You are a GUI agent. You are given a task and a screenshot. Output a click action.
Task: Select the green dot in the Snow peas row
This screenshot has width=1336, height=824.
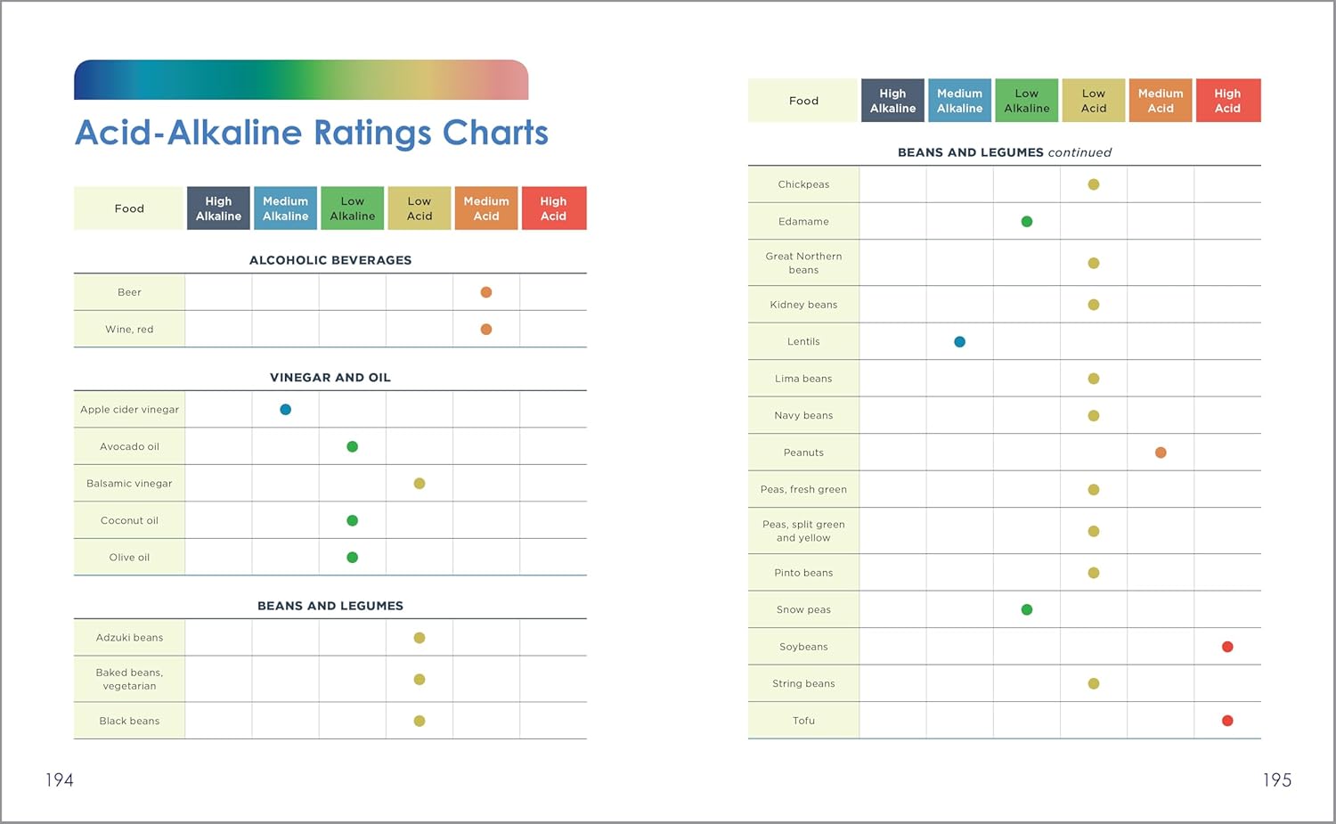pos(1027,610)
